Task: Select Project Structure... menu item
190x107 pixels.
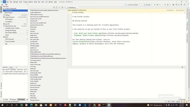Action: (15, 17)
